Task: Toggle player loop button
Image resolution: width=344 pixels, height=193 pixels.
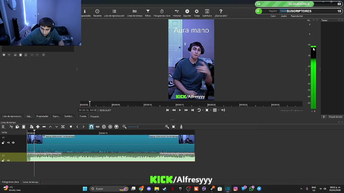Action: (x=199, y=110)
